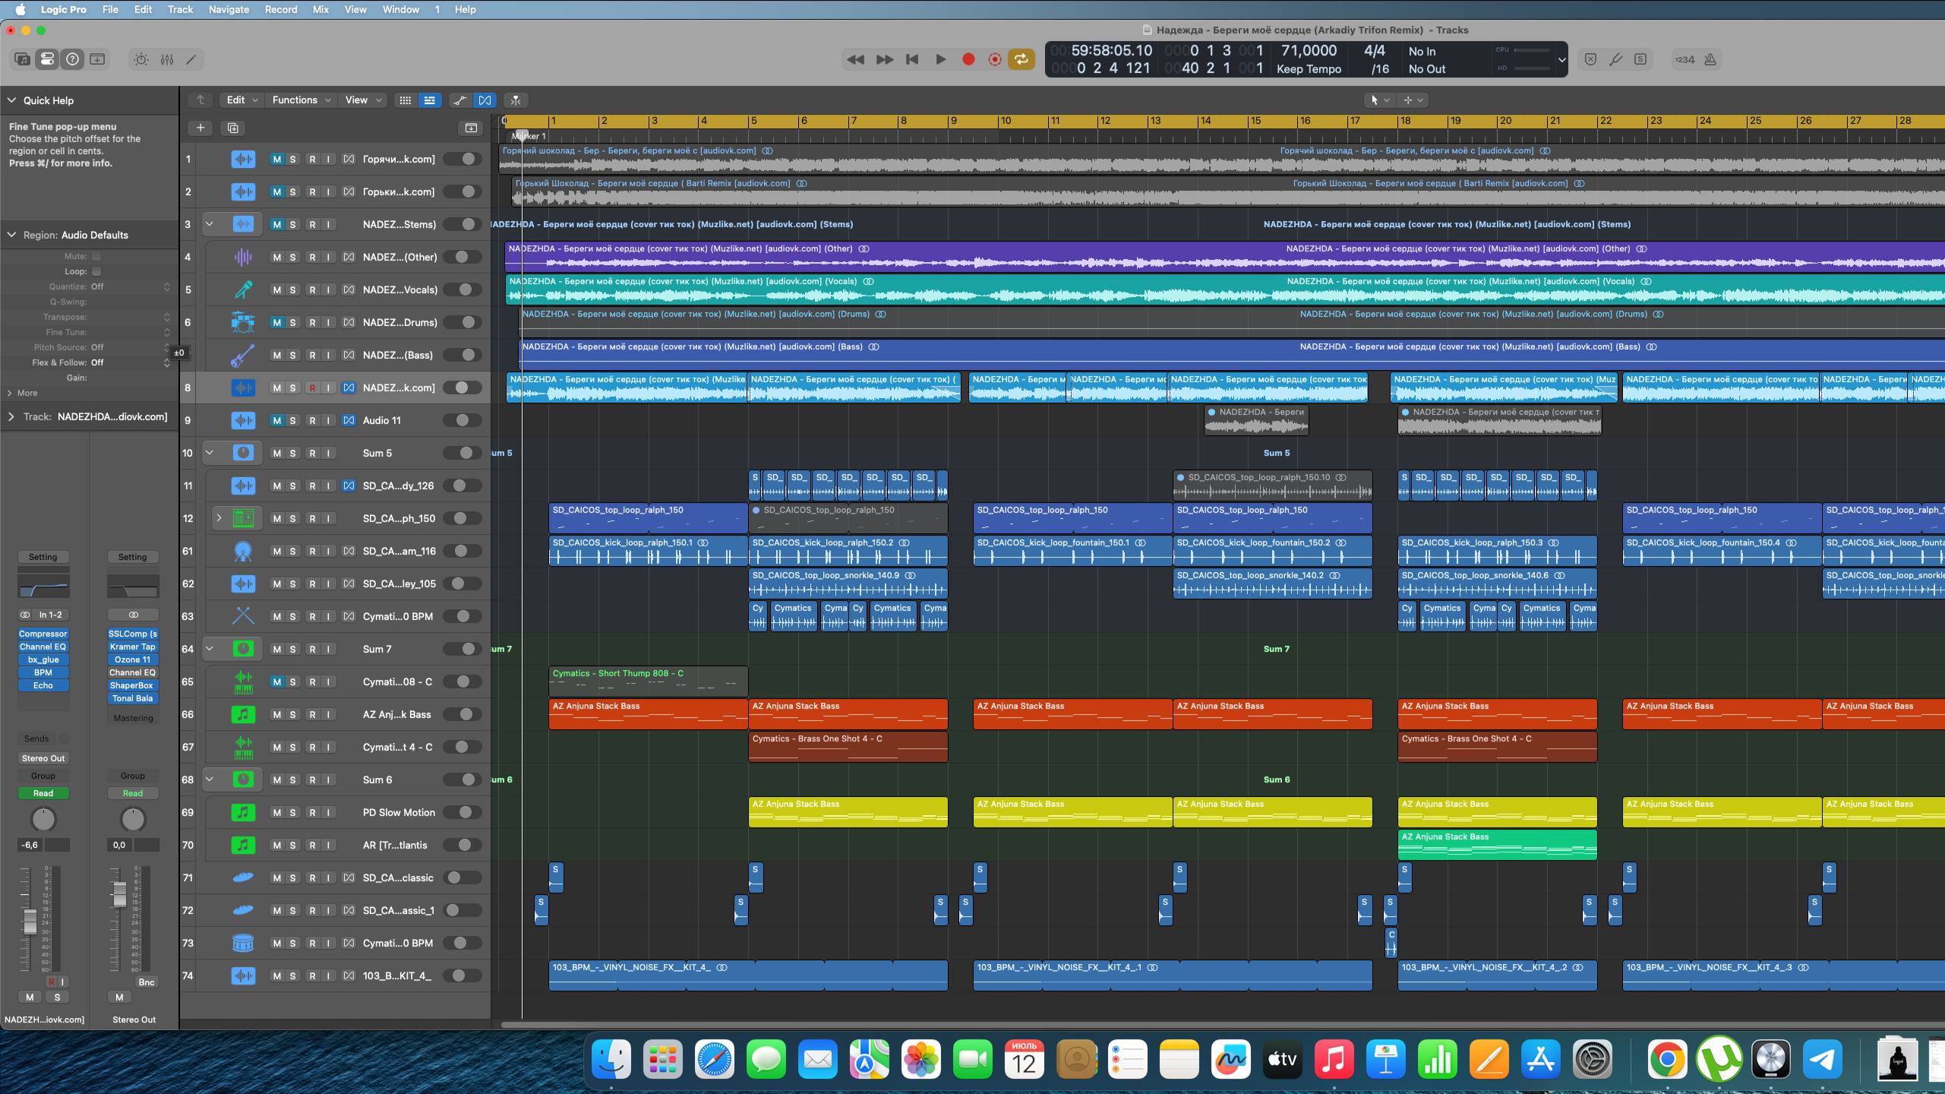Click Marker 1 in the marker track

(x=529, y=136)
